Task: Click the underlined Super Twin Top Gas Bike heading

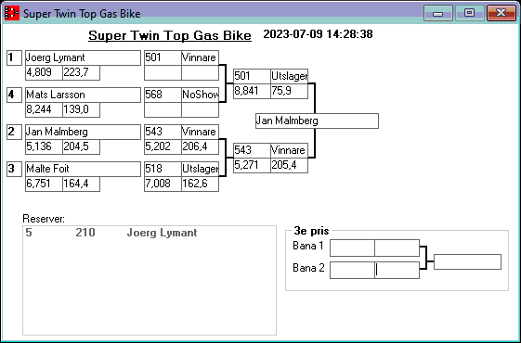Action: pos(170,35)
